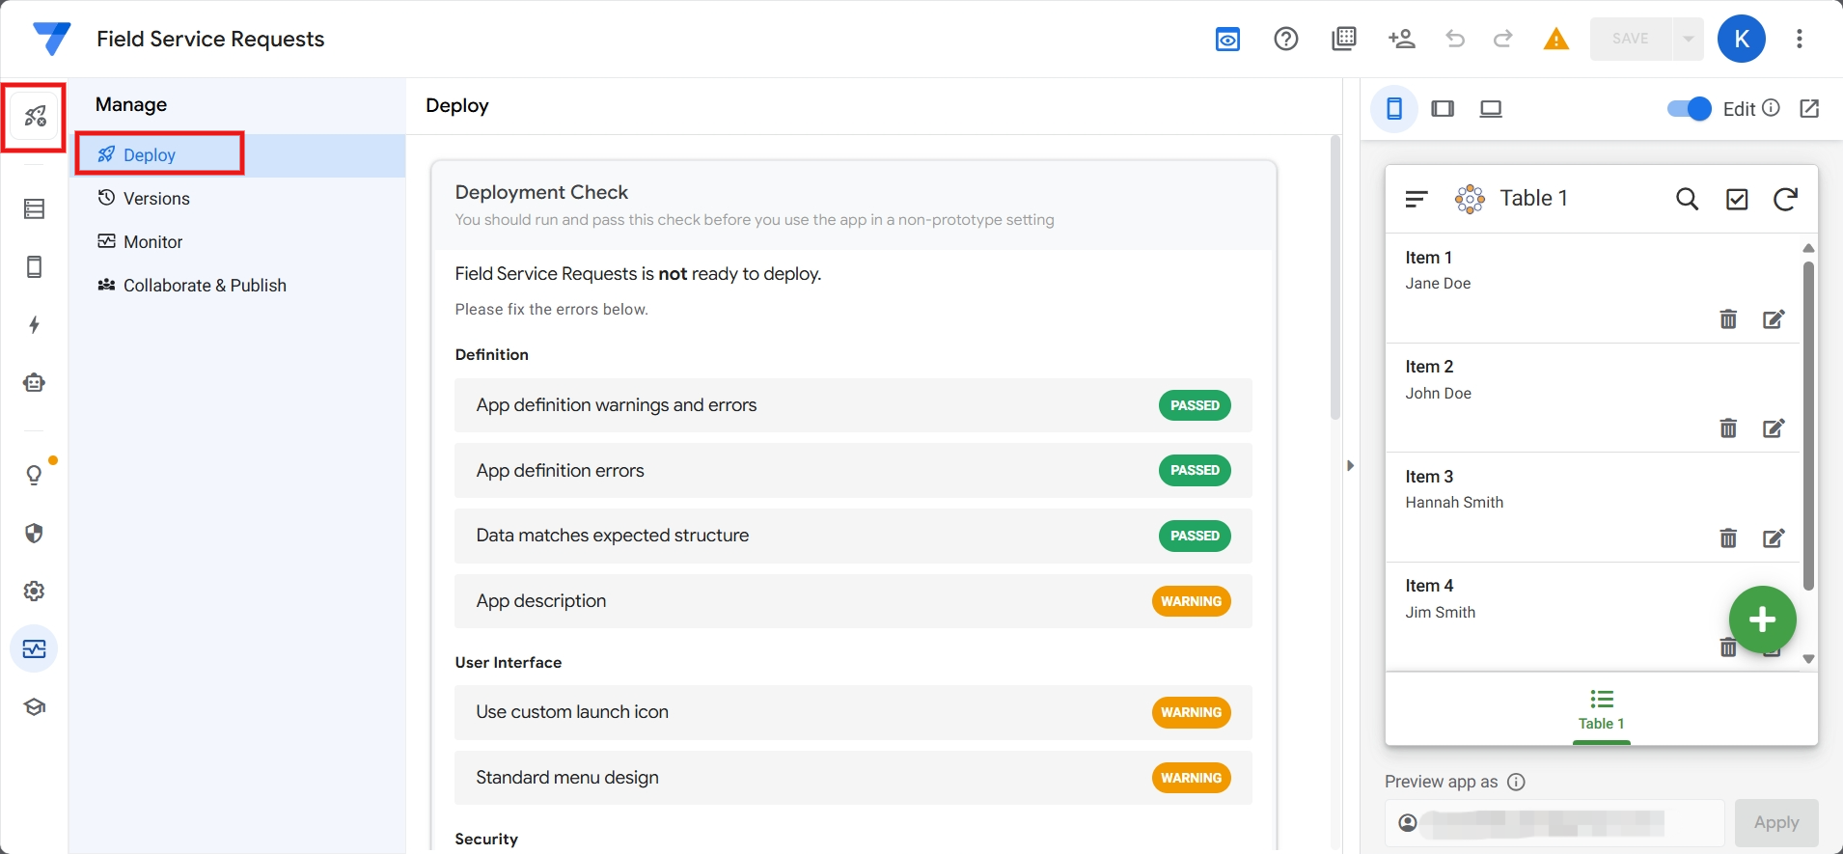This screenshot has height=854, width=1843.
Task: Edit Item 1 Jane Doe with pencil icon
Action: tap(1774, 319)
